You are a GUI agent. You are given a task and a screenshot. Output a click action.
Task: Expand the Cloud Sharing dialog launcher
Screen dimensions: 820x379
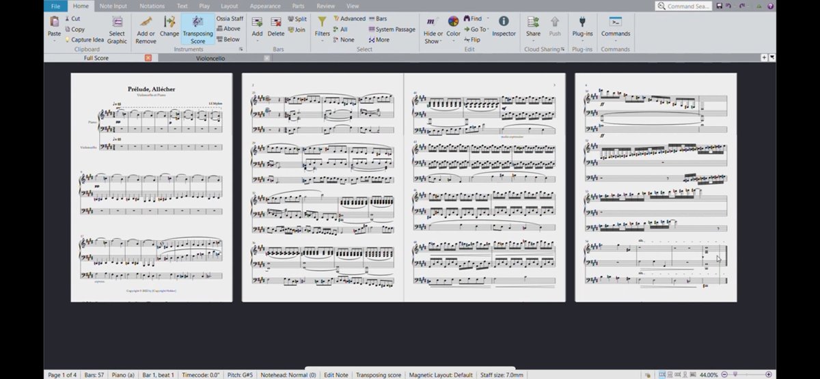click(562, 49)
